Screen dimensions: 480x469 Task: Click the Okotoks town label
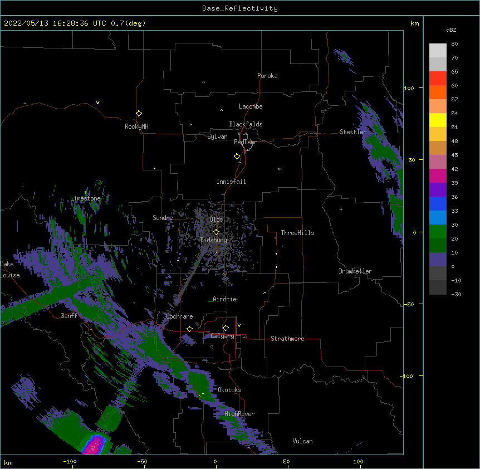[x=229, y=390]
